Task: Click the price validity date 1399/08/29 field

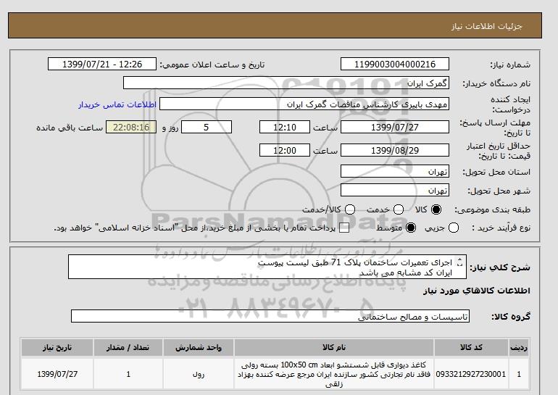Action: [395, 150]
